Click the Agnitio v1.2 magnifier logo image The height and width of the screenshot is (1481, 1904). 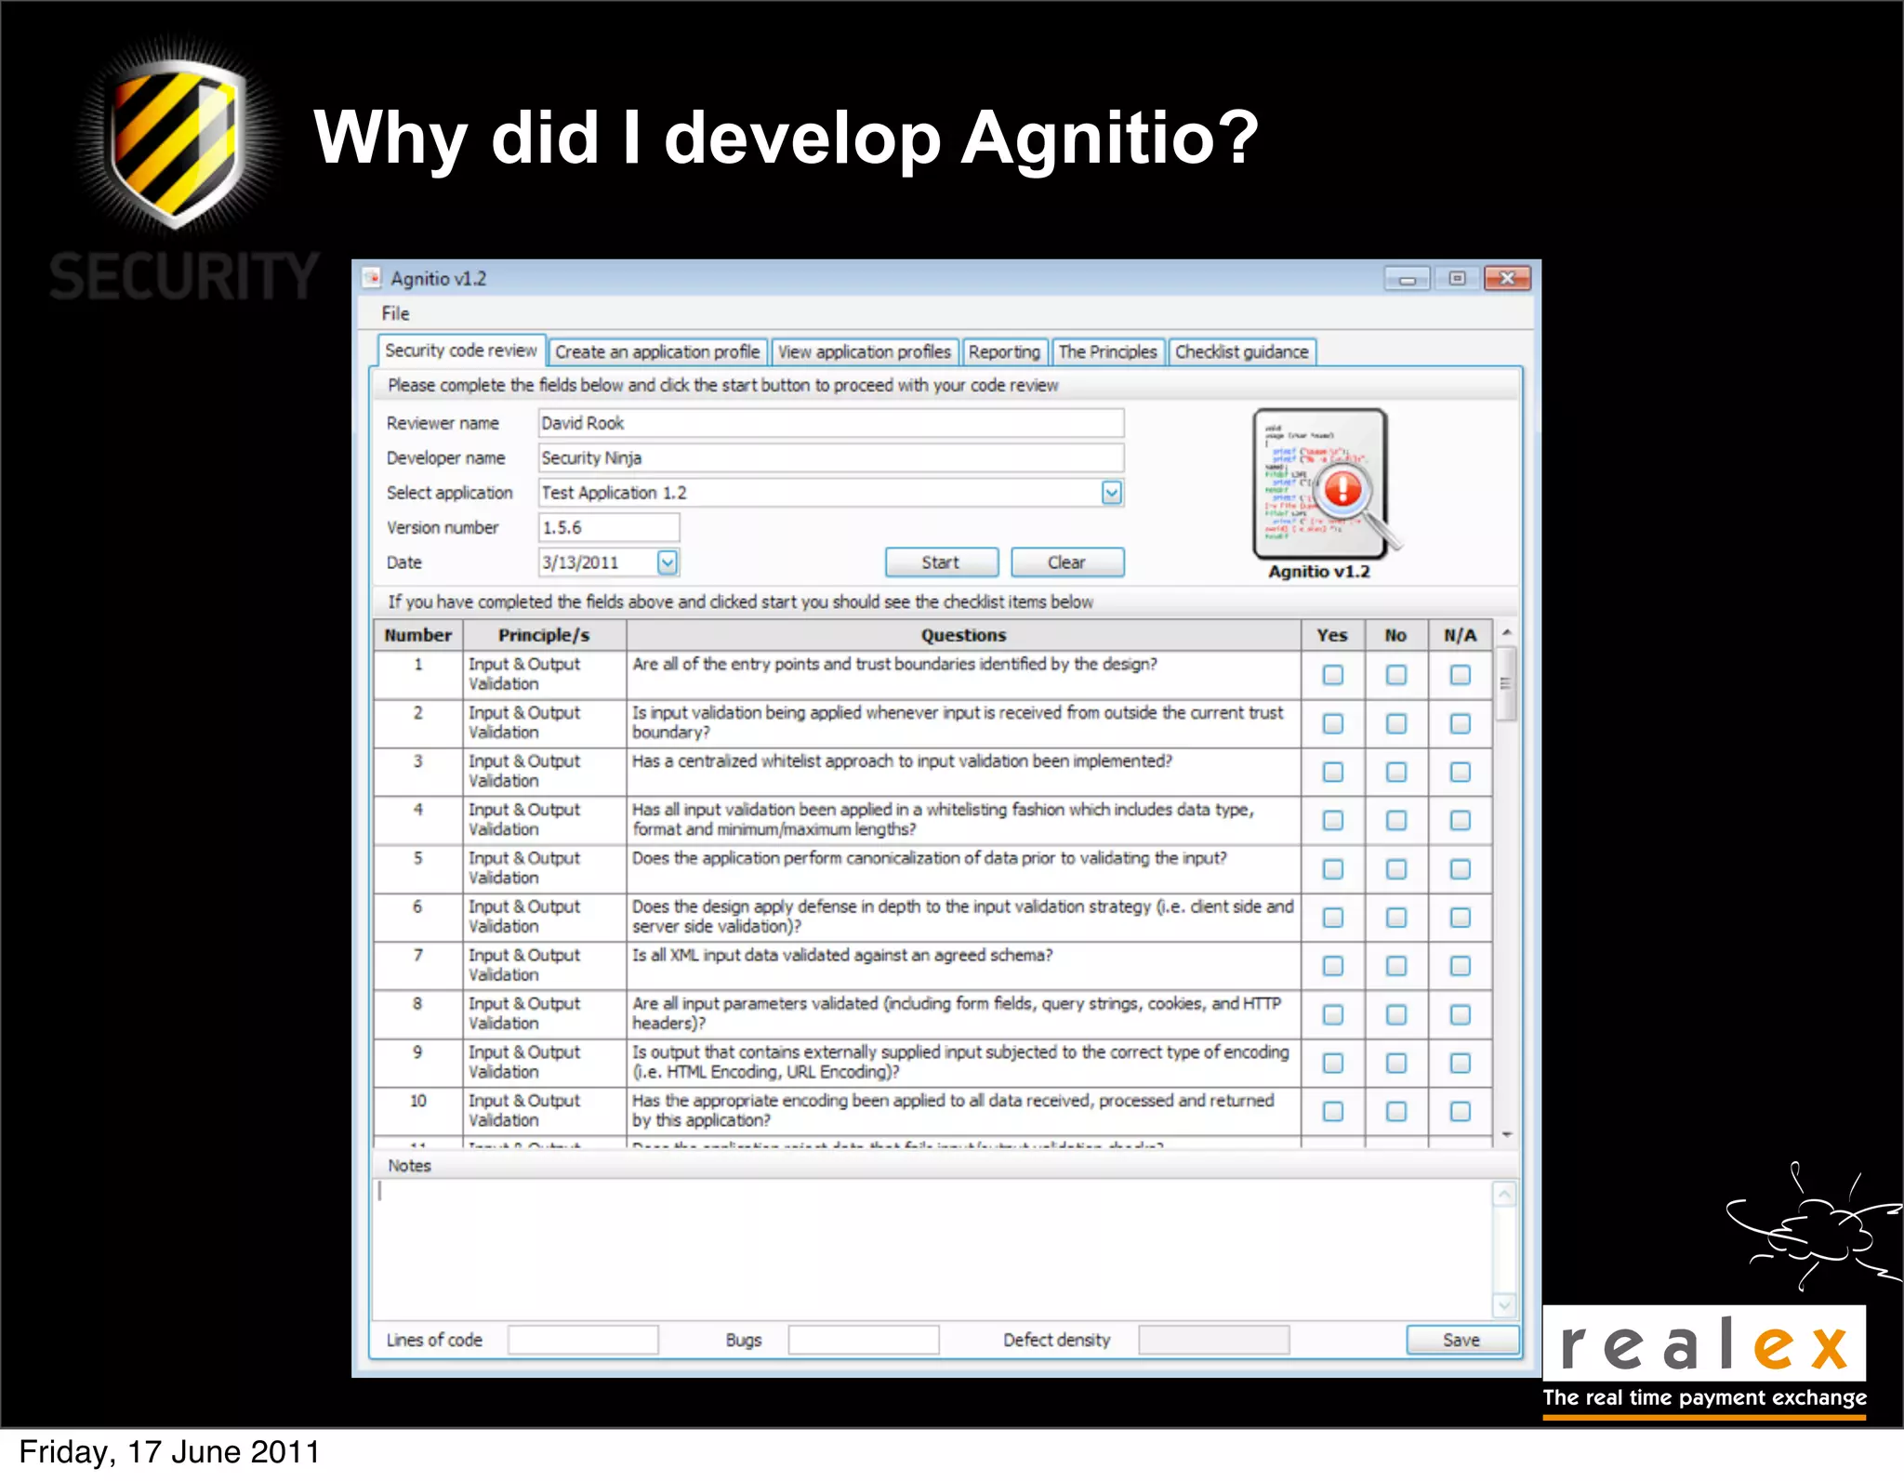(1327, 483)
